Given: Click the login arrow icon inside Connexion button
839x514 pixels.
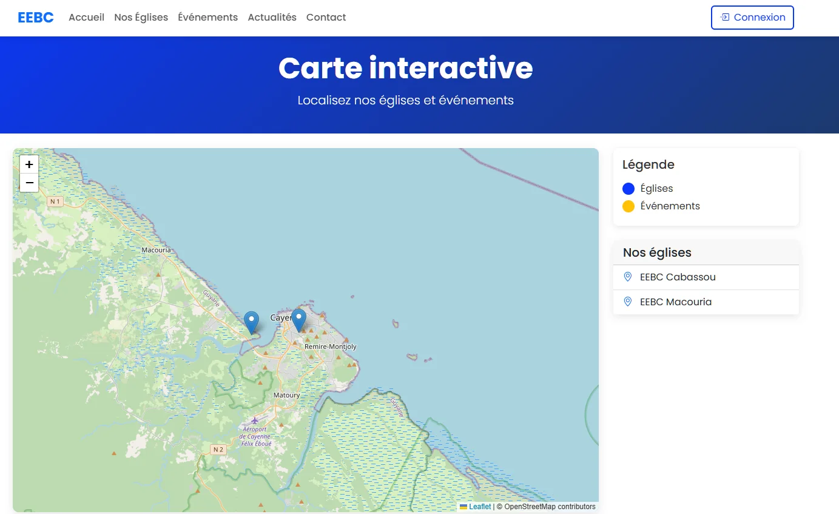Looking at the screenshot, I should [x=723, y=18].
